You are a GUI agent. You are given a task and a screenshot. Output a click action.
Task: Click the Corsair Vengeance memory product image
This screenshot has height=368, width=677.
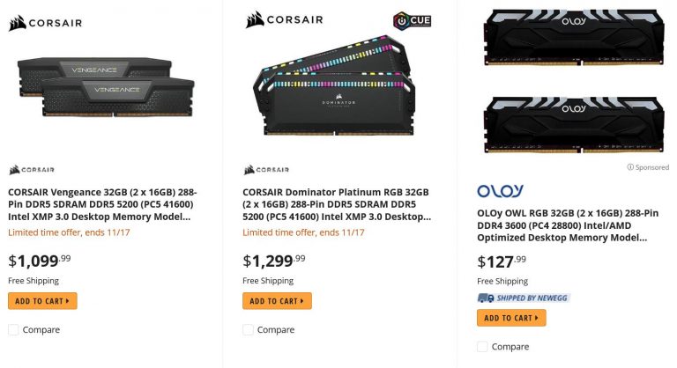pyautogui.click(x=106, y=86)
